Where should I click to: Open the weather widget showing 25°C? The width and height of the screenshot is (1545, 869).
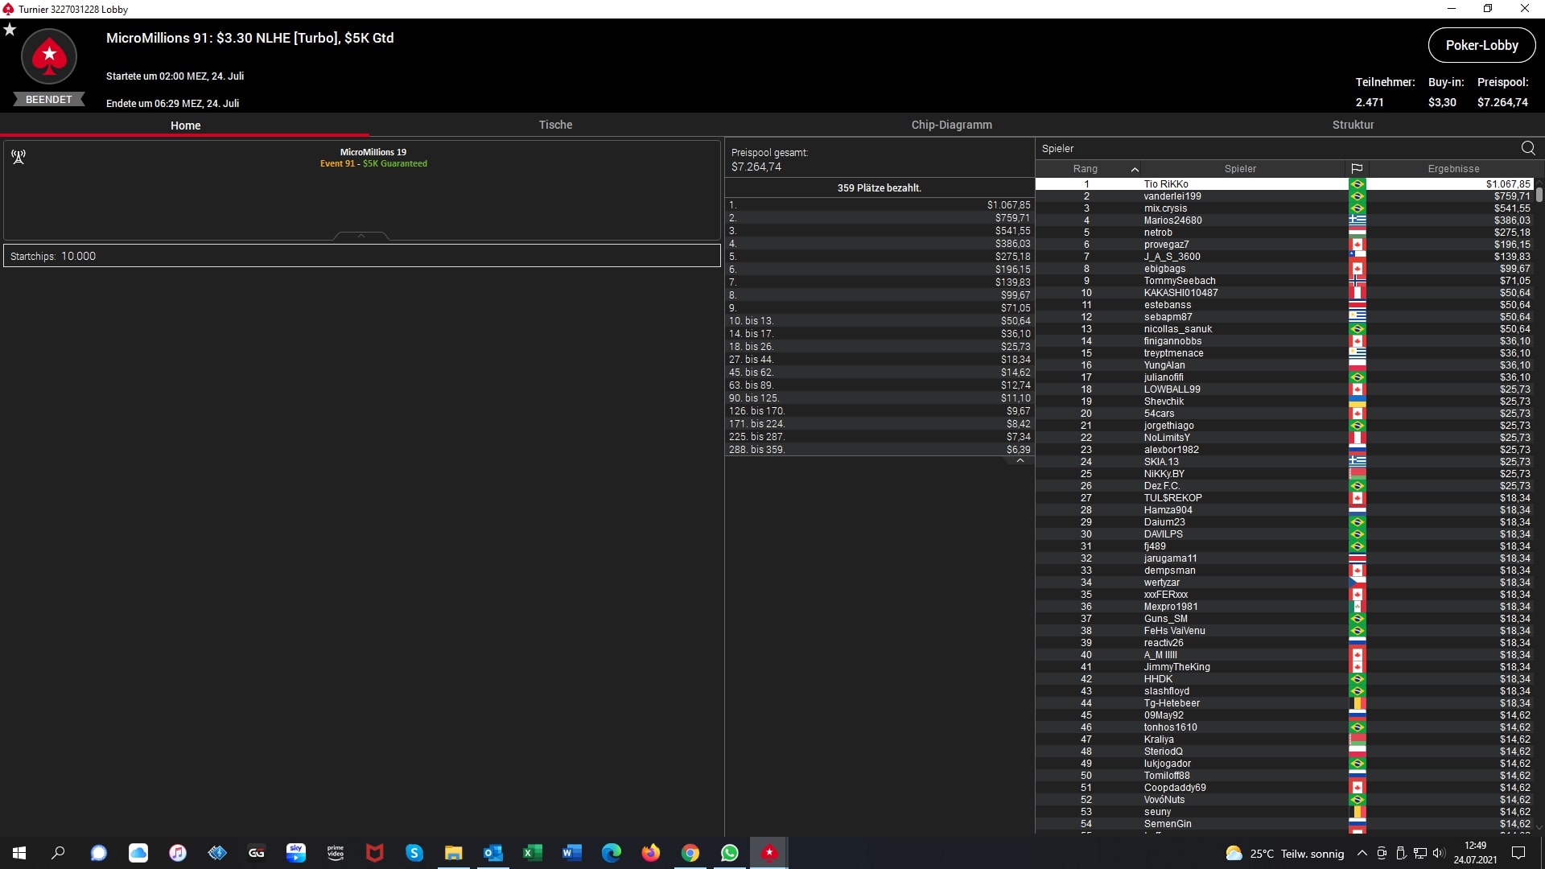1284,854
